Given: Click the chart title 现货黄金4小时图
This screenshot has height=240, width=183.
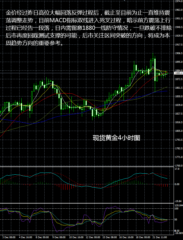Looking at the screenshot, I should click(117, 138).
